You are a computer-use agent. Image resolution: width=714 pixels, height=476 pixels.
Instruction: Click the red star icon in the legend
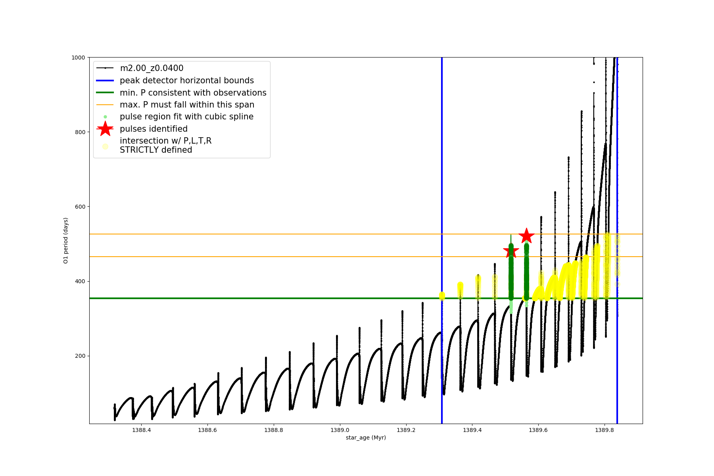(x=105, y=129)
